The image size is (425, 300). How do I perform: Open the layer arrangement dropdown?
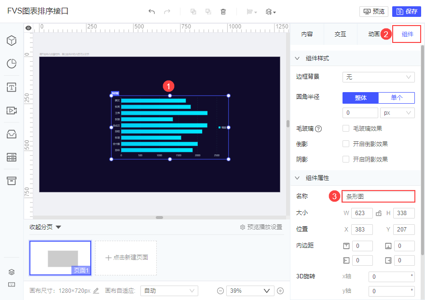click(271, 12)
